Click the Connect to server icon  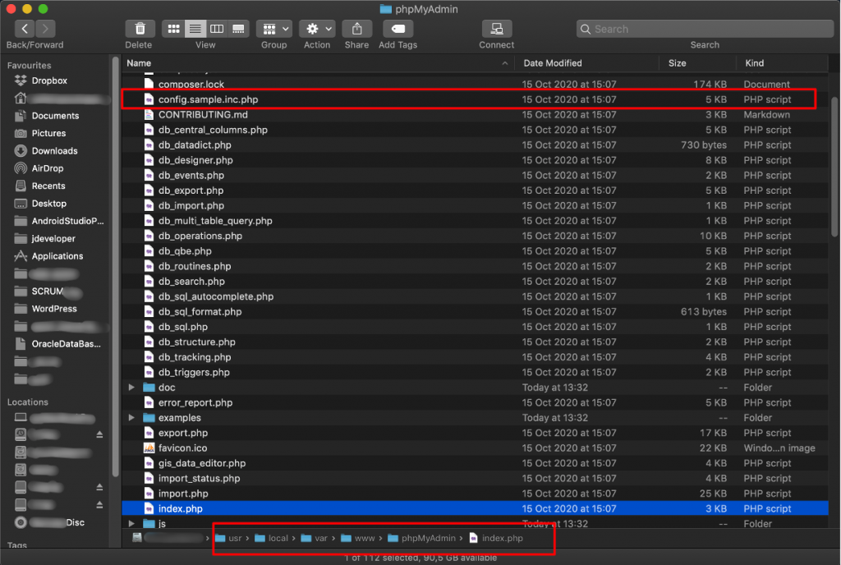[497, 29]
